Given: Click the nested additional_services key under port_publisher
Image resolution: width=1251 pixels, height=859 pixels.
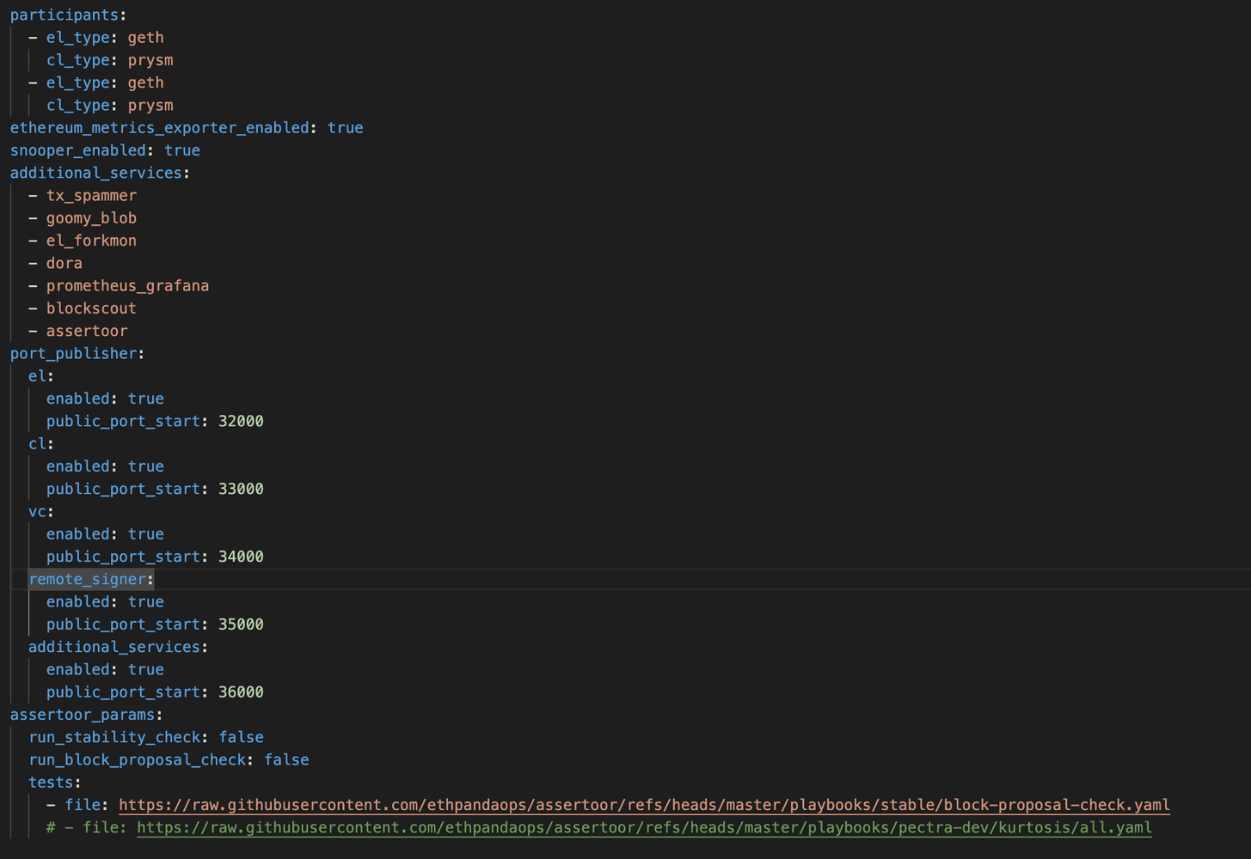Looking at the screenshot, I should click(114, 647).
